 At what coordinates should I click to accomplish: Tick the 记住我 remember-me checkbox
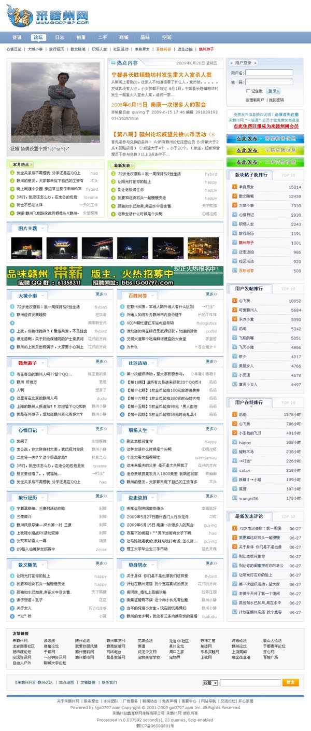247,91
